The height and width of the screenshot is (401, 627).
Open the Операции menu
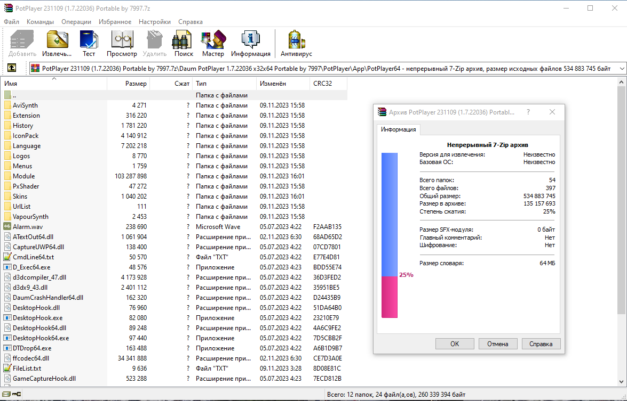pos(76,22)
